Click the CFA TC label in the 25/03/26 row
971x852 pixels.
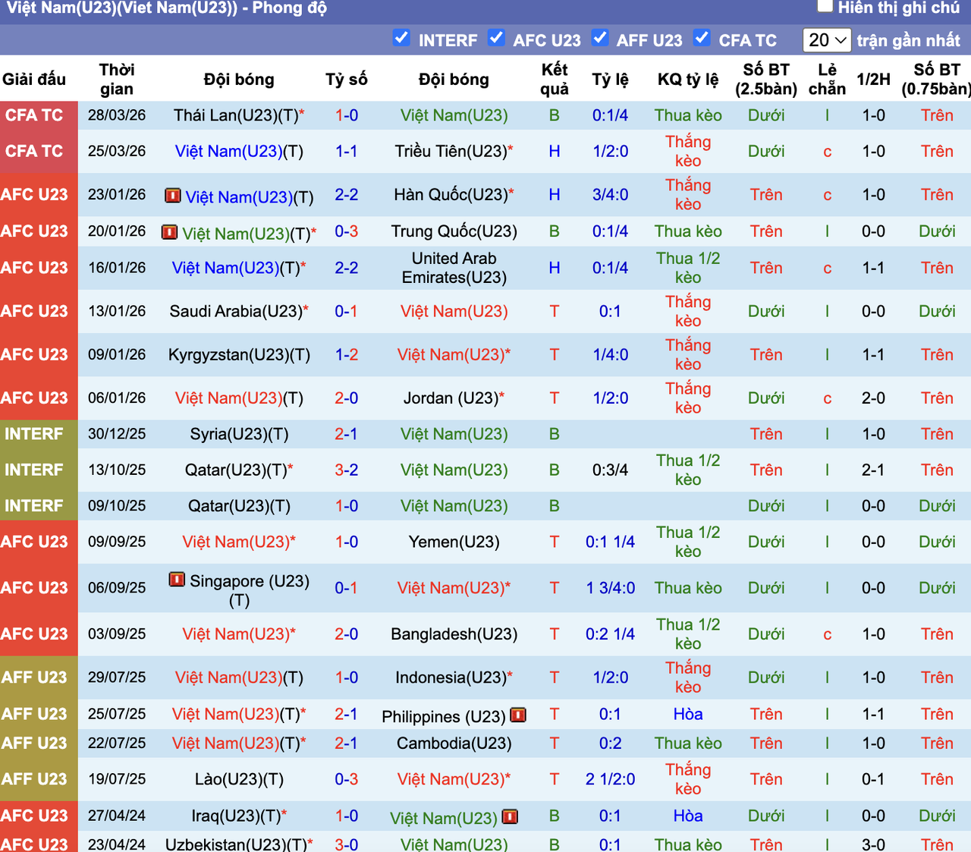tap(34, 151)
